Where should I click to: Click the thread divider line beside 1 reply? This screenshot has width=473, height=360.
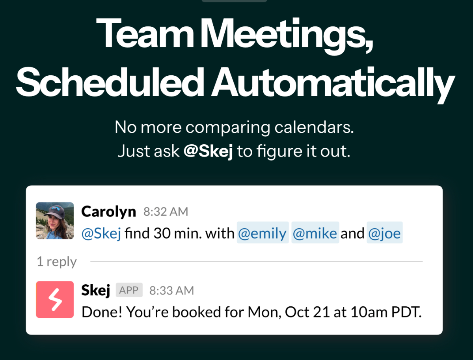coord(256,262)
